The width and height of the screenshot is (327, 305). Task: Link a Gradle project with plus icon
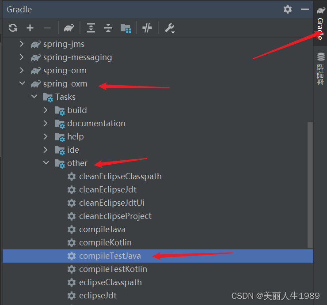30,28
